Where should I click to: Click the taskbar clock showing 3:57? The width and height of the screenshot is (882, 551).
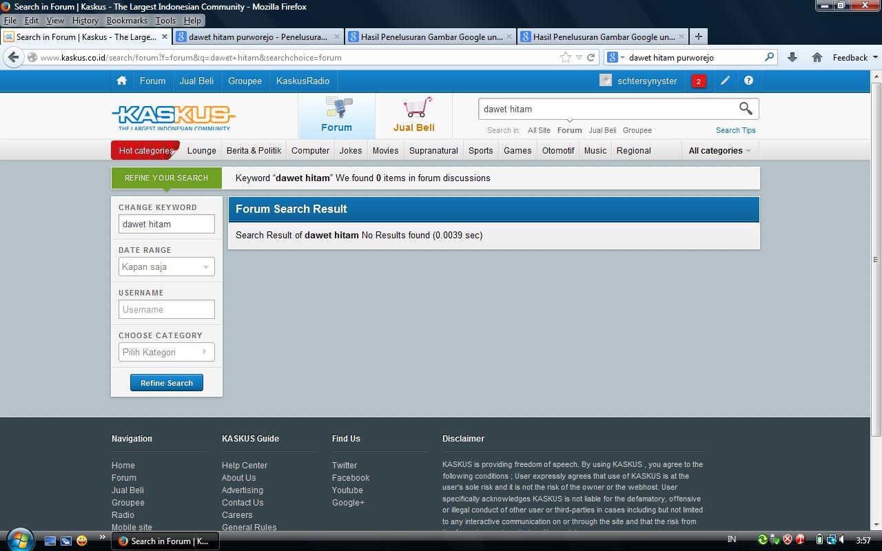pyautogui.click(x=863, y=540)
